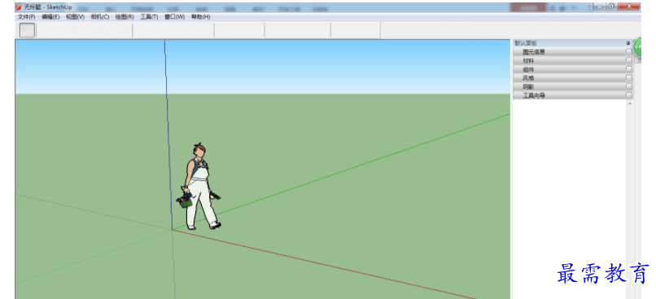Toggle the pin icon on 默认面板 header

click(x=628, y=43)
